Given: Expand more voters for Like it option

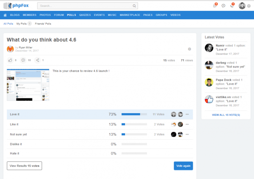Looking at the screenshot, I should [187, 124].
